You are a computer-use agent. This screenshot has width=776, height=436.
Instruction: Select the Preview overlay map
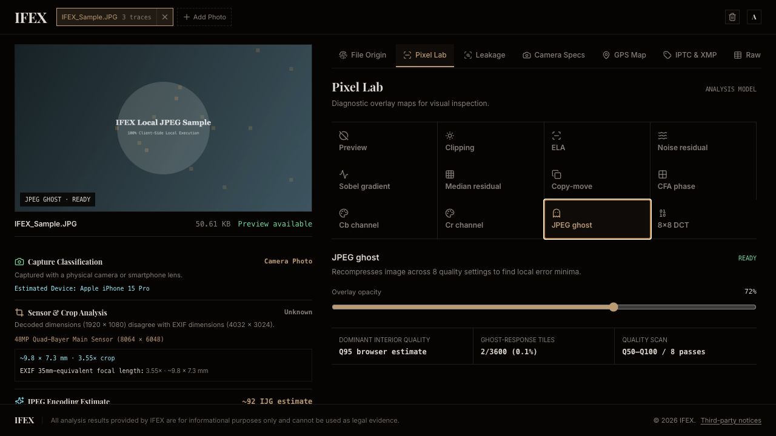pyautogui.click(x=384, y=142)
